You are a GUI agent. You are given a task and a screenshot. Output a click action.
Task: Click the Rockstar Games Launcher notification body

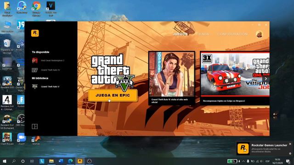coord(265,148)
